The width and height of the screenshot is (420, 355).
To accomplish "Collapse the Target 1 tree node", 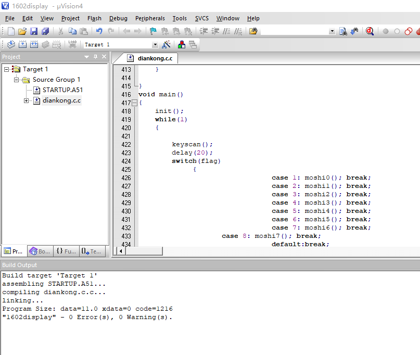I will tap(6, 69).
